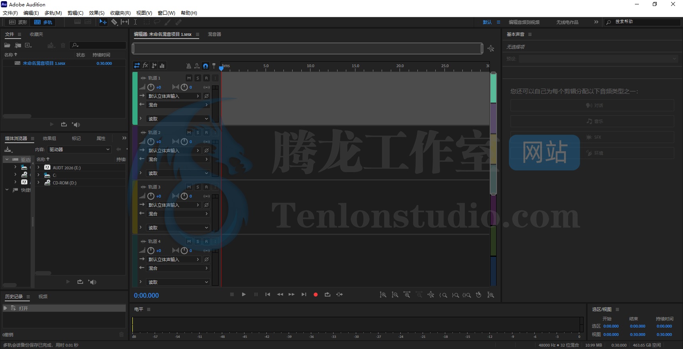Solo track 轨道 2 with S button
Viewport: 683px width, 349px height.
point(198,133)
